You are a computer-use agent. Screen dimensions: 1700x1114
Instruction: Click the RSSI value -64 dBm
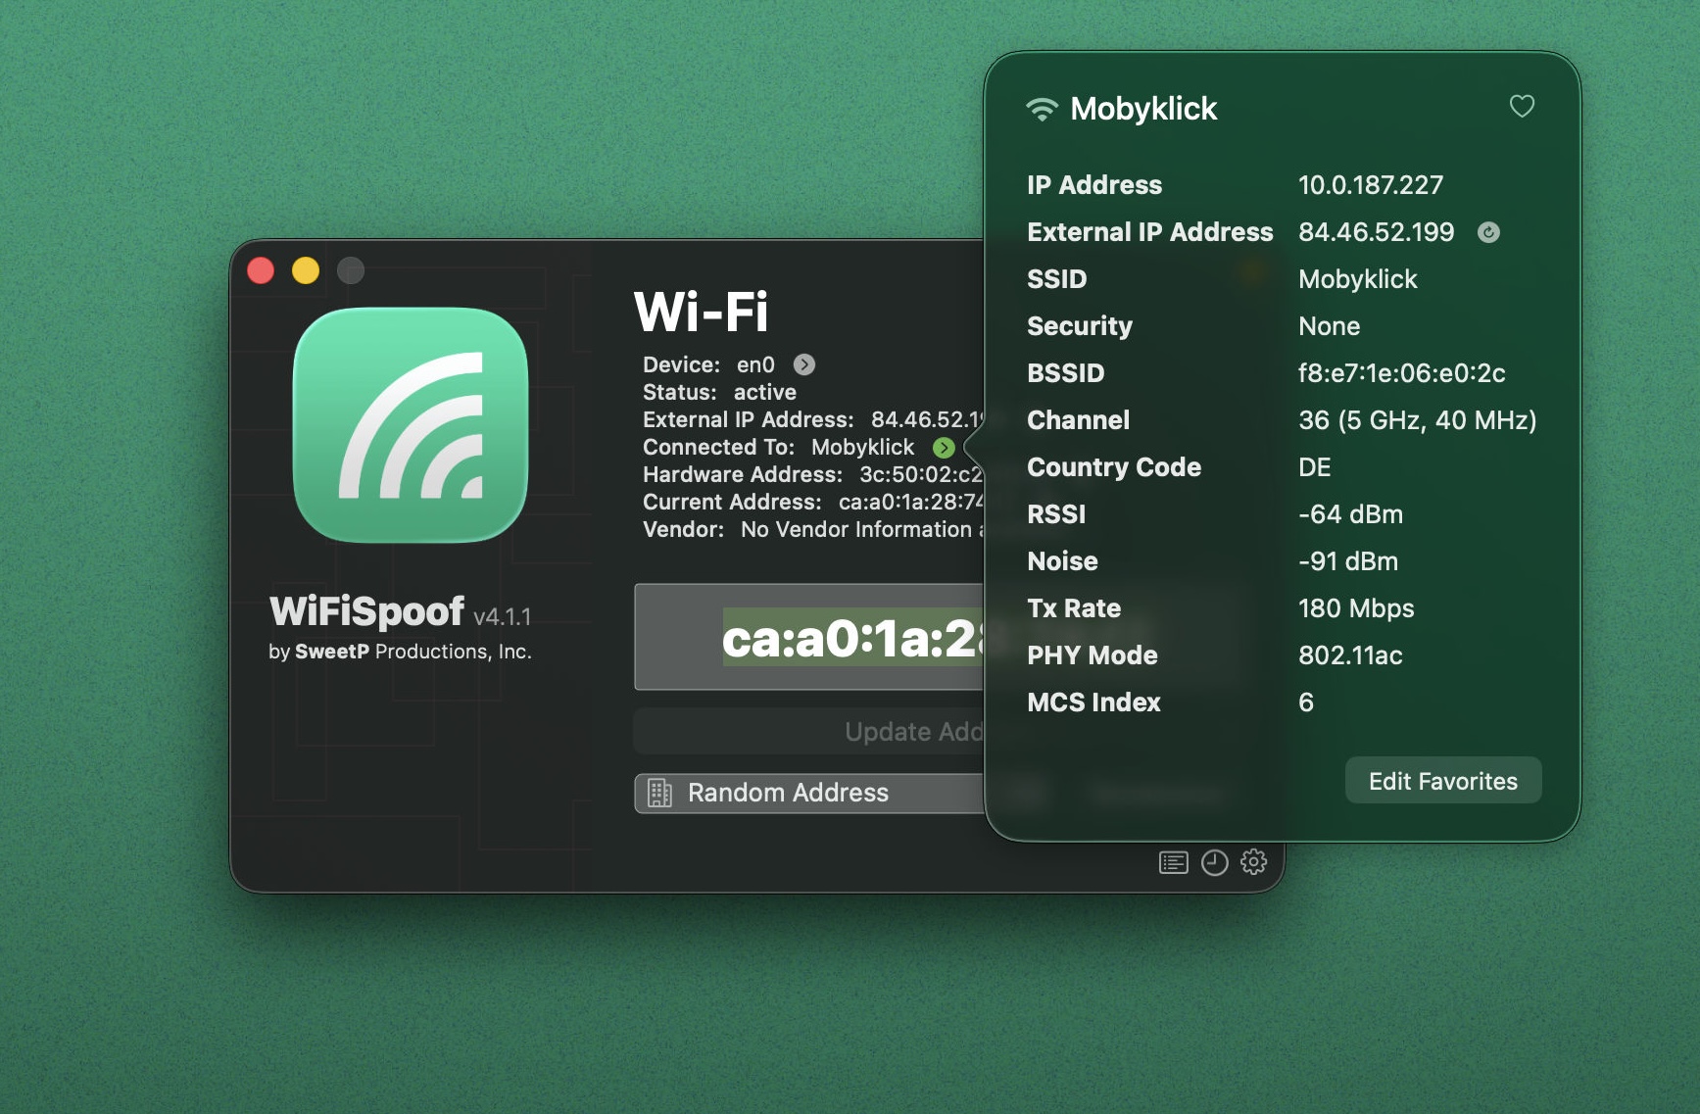pos(1350,514)
